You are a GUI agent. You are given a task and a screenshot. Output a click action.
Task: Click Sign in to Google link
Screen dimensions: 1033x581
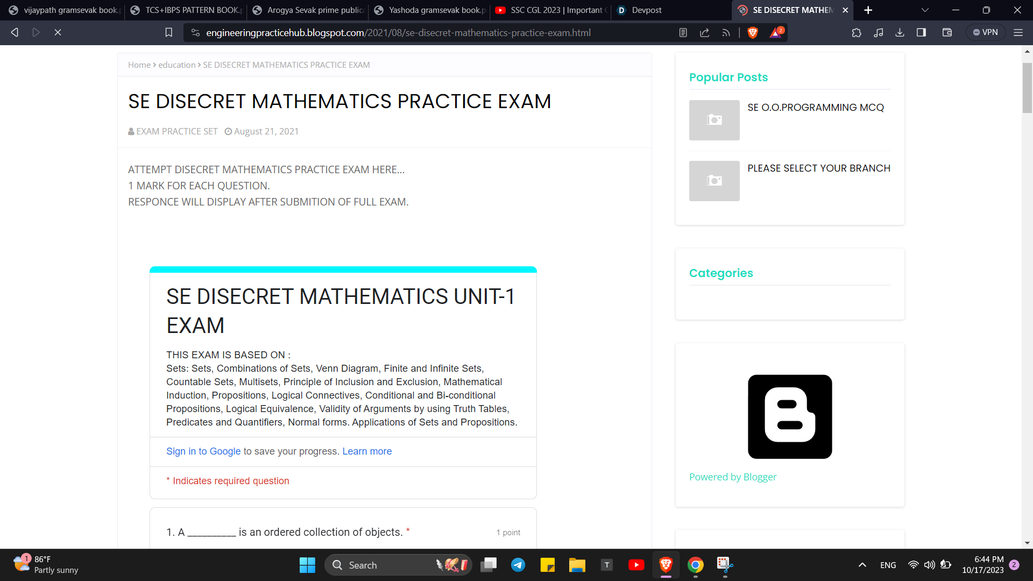tap(203, 451)
